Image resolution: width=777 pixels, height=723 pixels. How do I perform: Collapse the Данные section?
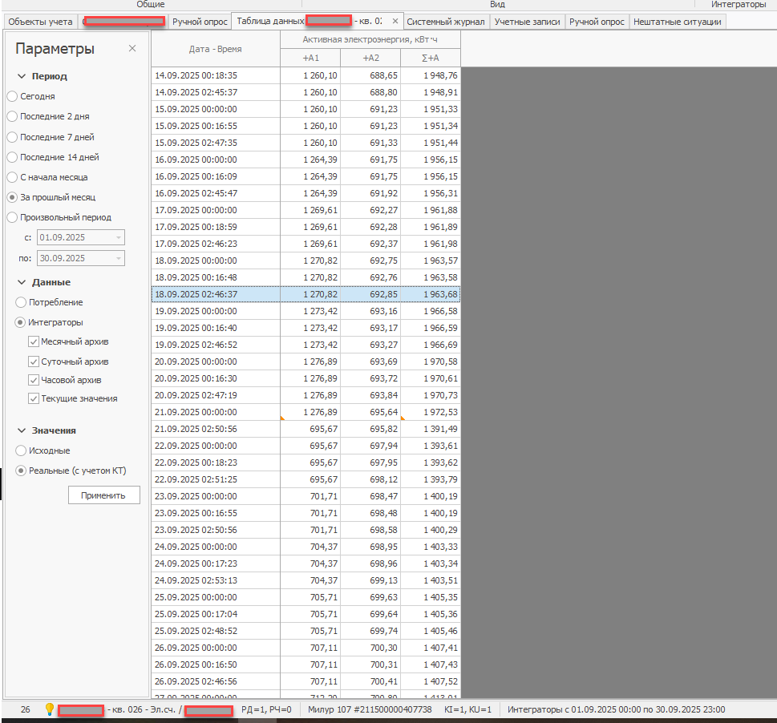point(21,283)
